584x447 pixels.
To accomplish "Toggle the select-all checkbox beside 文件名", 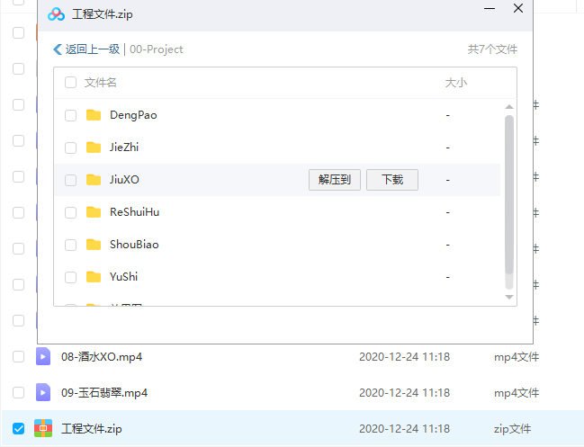I will pyautogui.click(x=70, y=83).
